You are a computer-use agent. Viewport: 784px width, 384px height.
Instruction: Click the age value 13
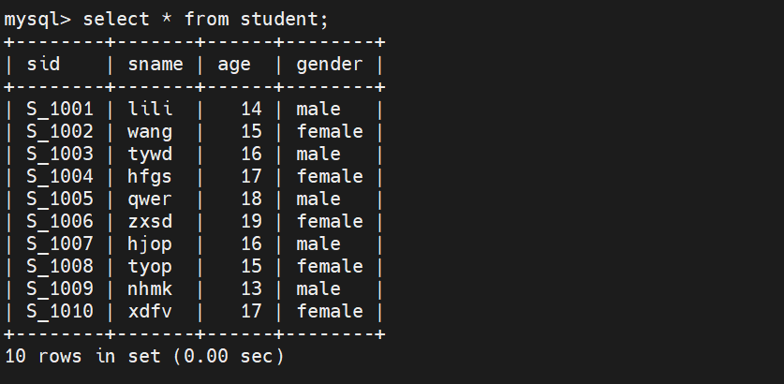[x=251, y=289]
